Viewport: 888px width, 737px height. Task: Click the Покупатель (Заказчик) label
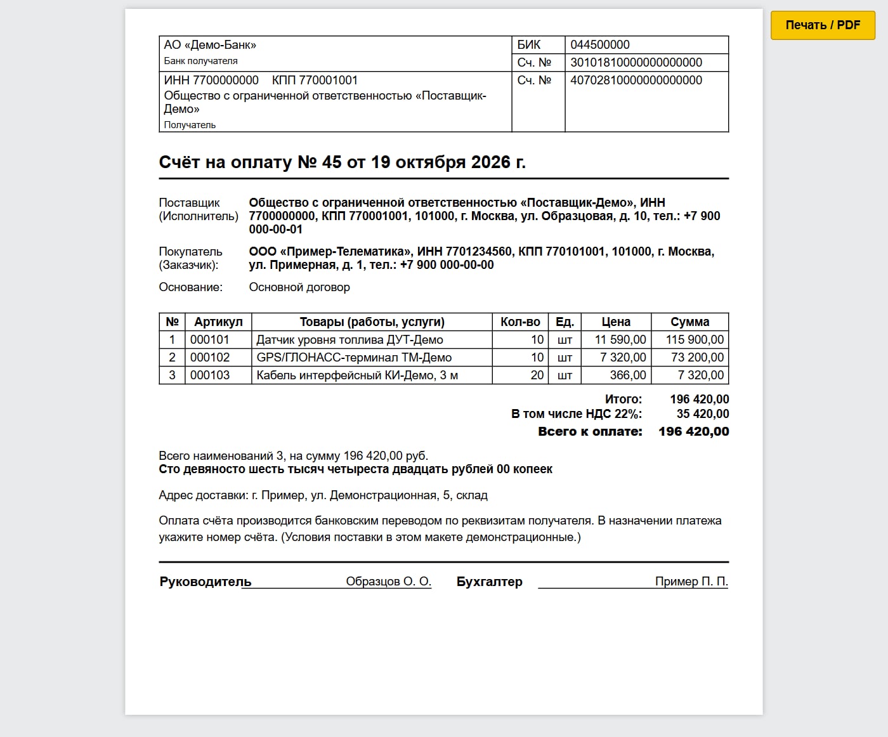pyautogui.click(x=190, y=258)
